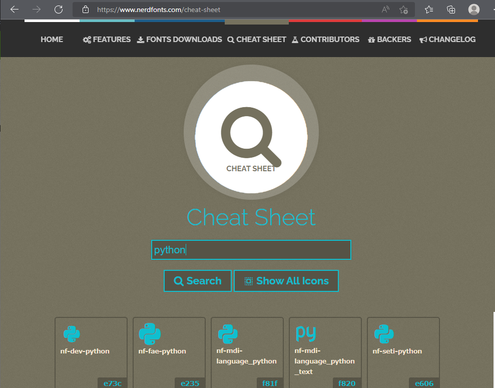Screen dimensions: 495x388
Task: Go back to the previous page
Action: [15, 10]
